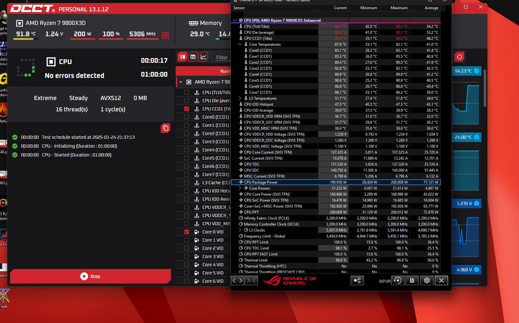Image resolution: width=519 pixels, height=323 pixels.
Task: Select the CPU Package Power row in HWiNFO
Action: tap(336, 182)
